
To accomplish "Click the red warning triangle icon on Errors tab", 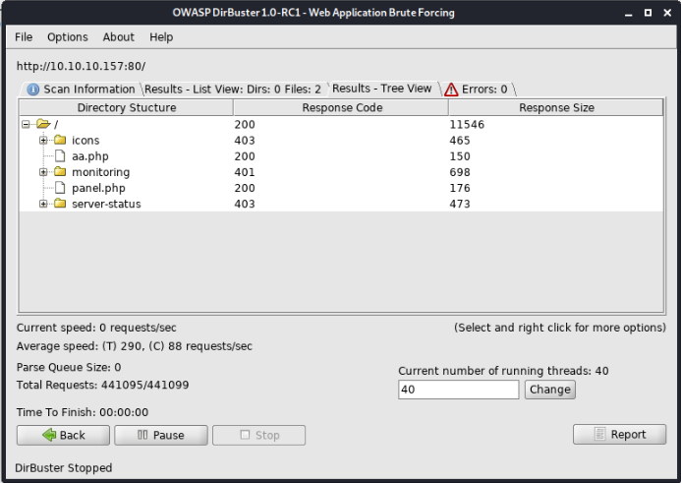I will 451,90.
